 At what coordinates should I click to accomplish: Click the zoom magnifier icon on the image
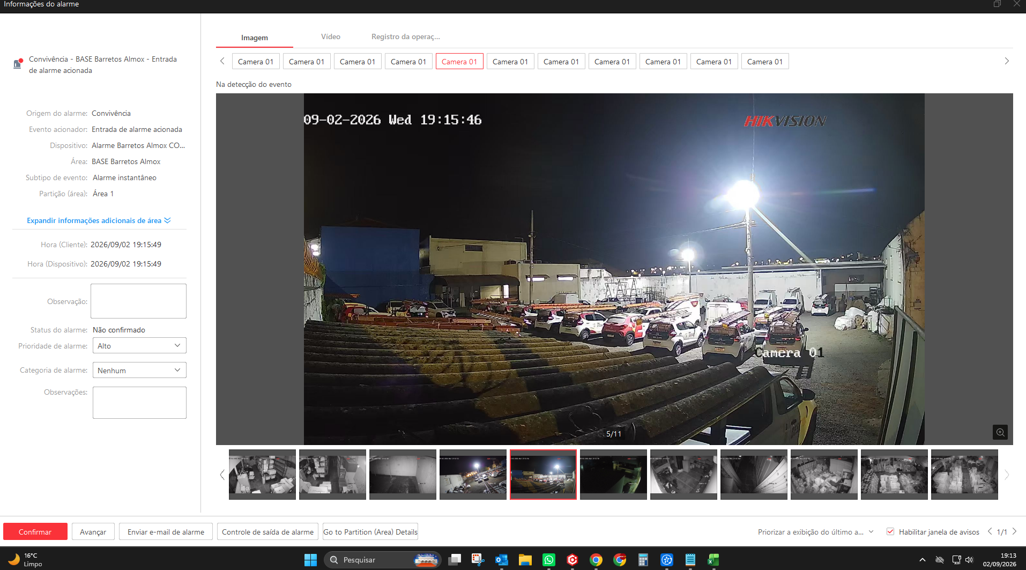[1000, 432]
